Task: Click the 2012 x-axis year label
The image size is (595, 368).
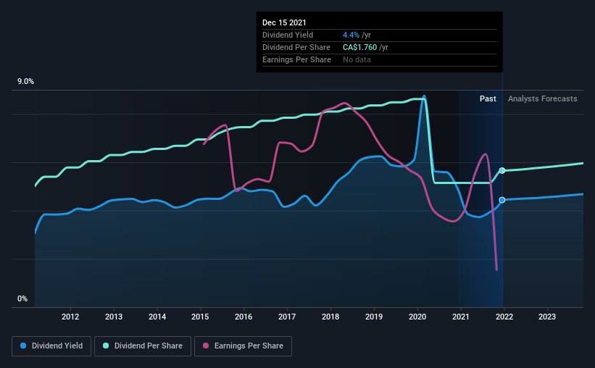Action: click(x=70, y=317)
